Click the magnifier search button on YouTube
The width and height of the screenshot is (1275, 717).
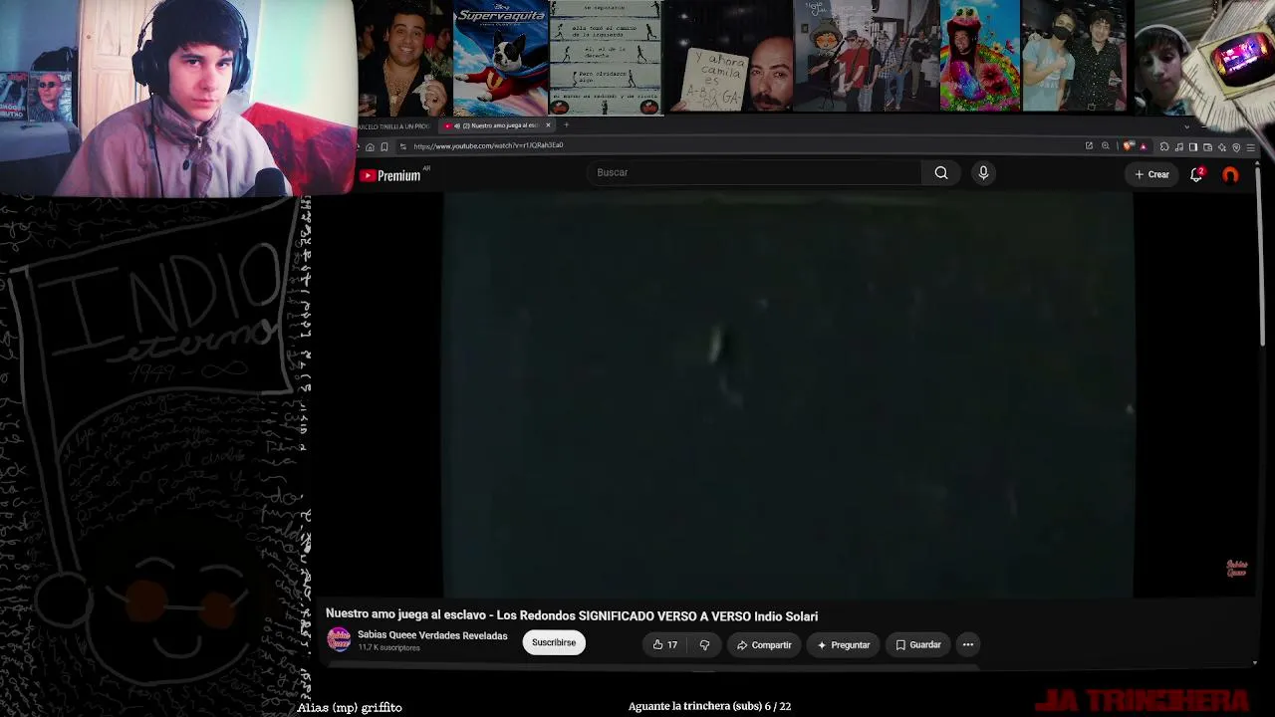point(941,173)
